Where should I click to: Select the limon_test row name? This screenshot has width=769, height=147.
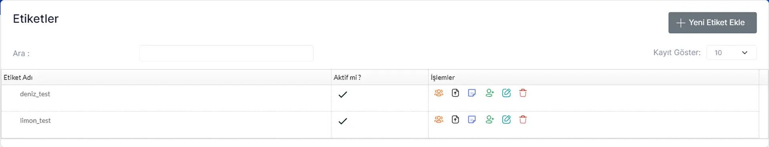click(x=35, y=121)
